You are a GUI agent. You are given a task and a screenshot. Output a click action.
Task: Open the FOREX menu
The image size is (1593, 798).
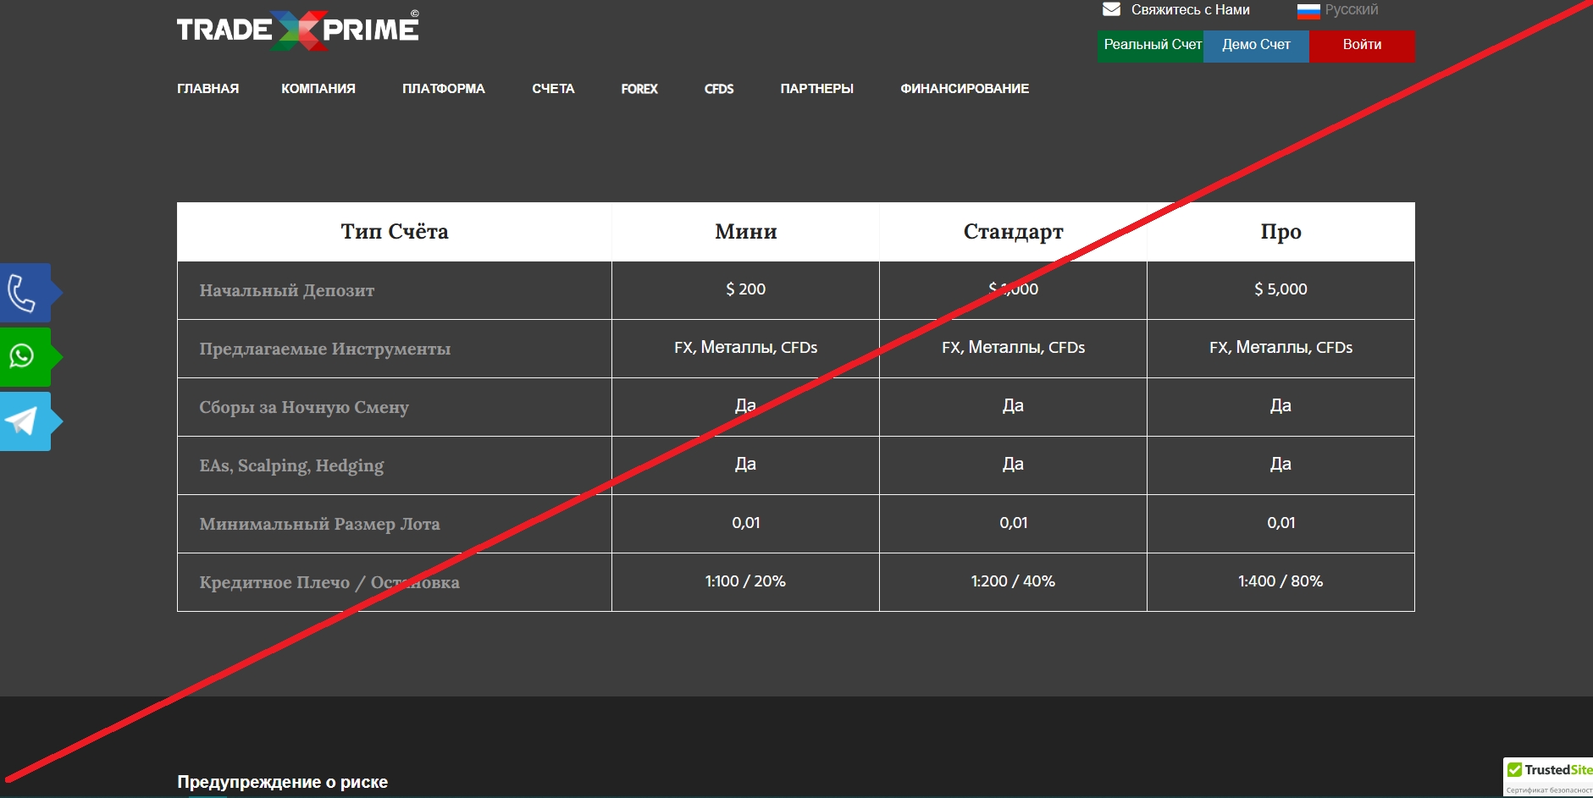pos(639,89)
